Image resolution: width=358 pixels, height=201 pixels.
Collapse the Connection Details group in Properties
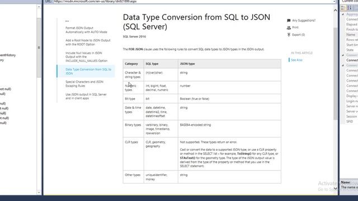343,65
